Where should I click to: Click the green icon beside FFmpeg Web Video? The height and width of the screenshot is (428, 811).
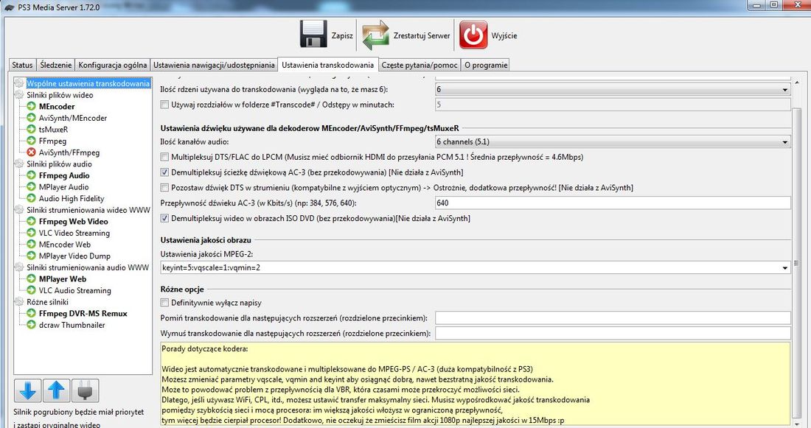[x=31, y=221]
